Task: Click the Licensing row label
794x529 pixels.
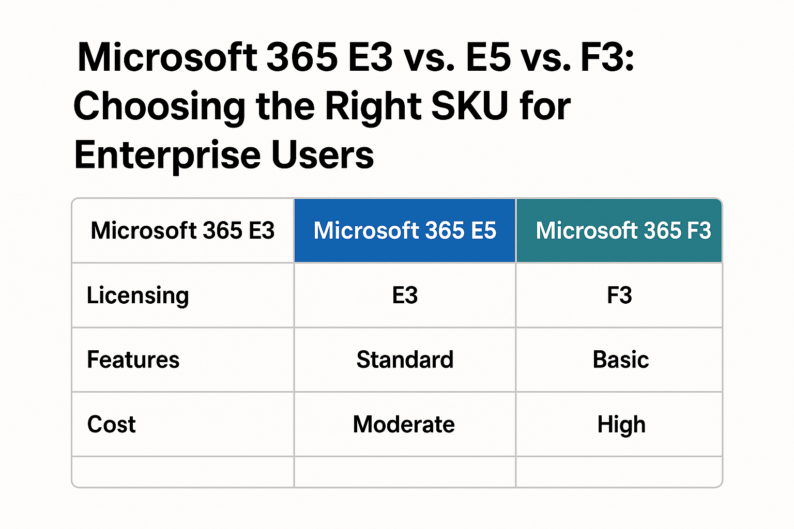Action: pyautogui.click(x=138, y=295)
